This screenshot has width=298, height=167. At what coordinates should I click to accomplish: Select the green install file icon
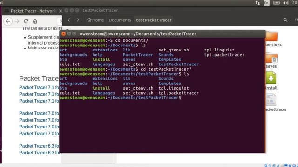click(x=271, y=78)
